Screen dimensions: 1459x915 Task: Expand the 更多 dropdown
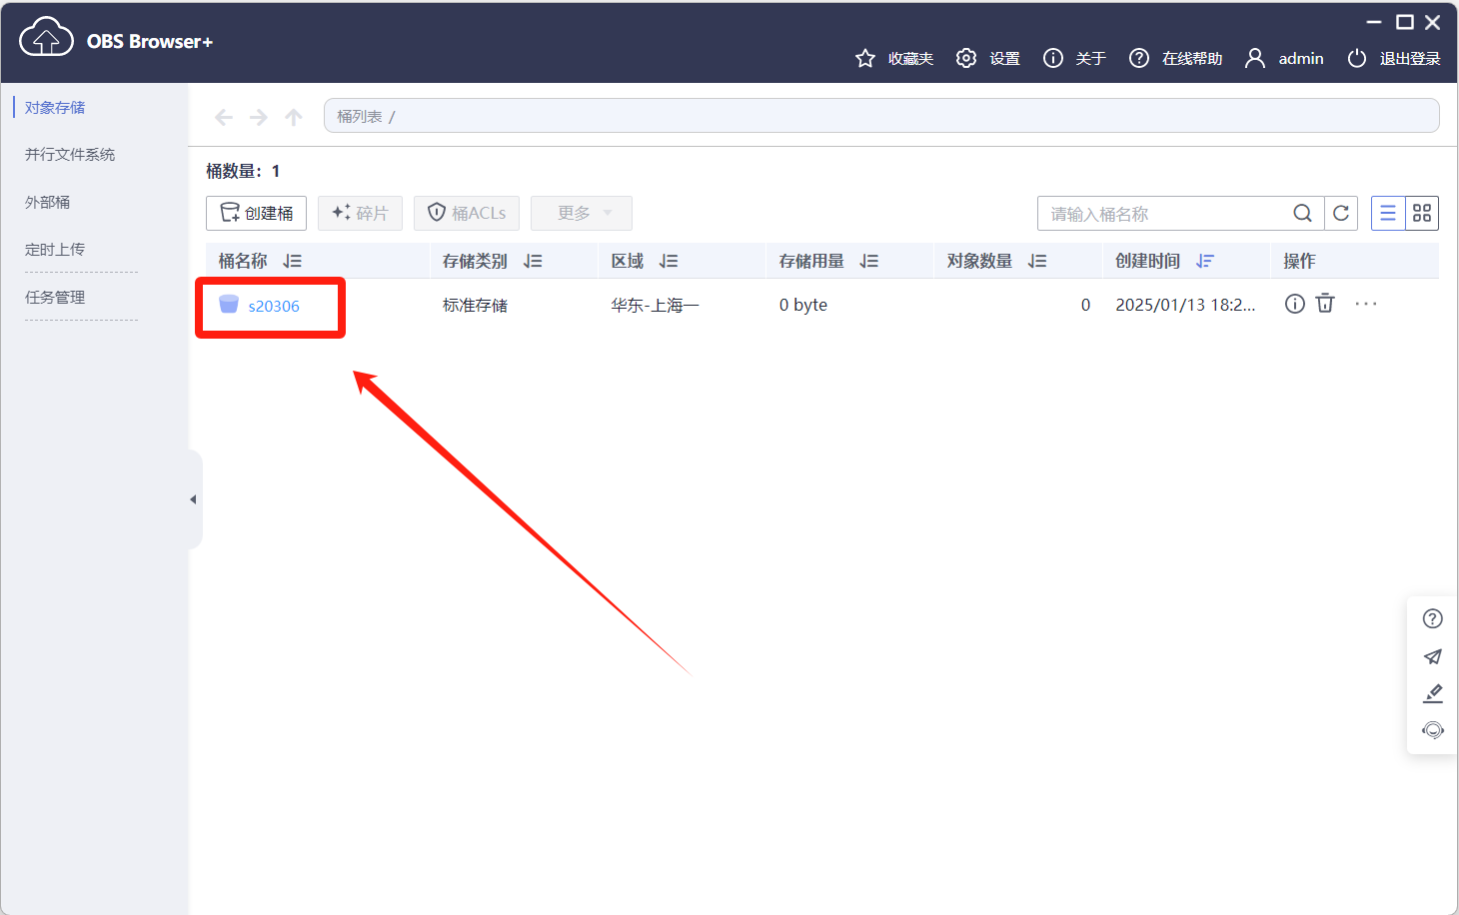581,213
